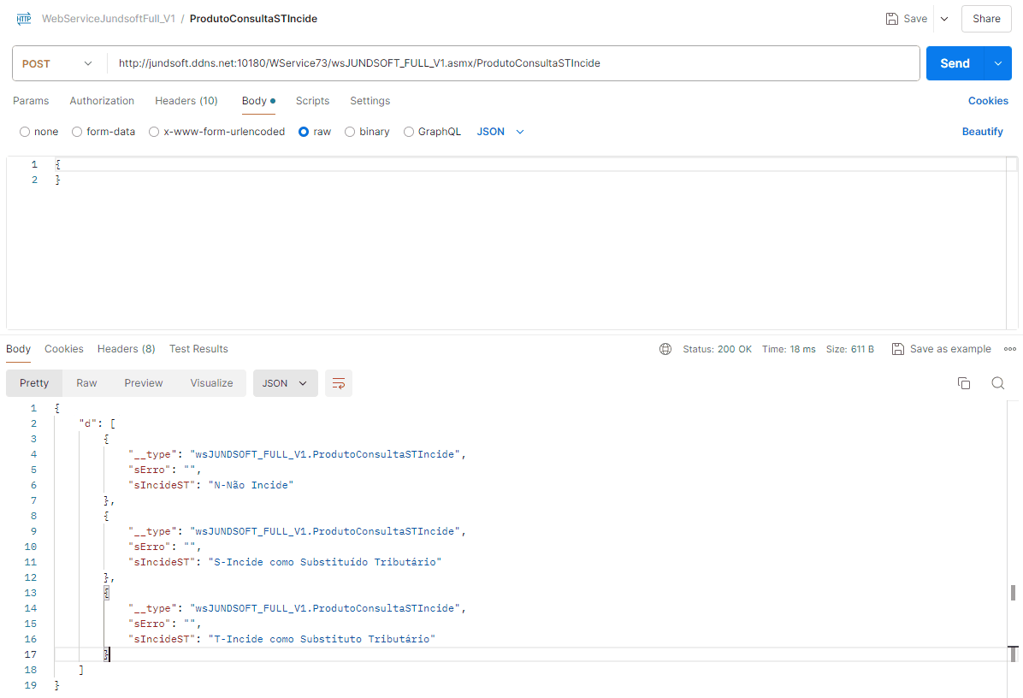Click the HTTP request type icon

tap(24, 18)
